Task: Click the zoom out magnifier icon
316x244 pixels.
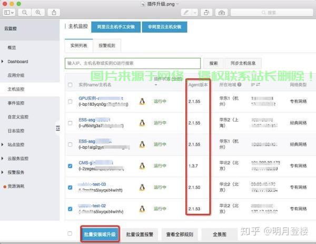Action: [x=25, y=12]
